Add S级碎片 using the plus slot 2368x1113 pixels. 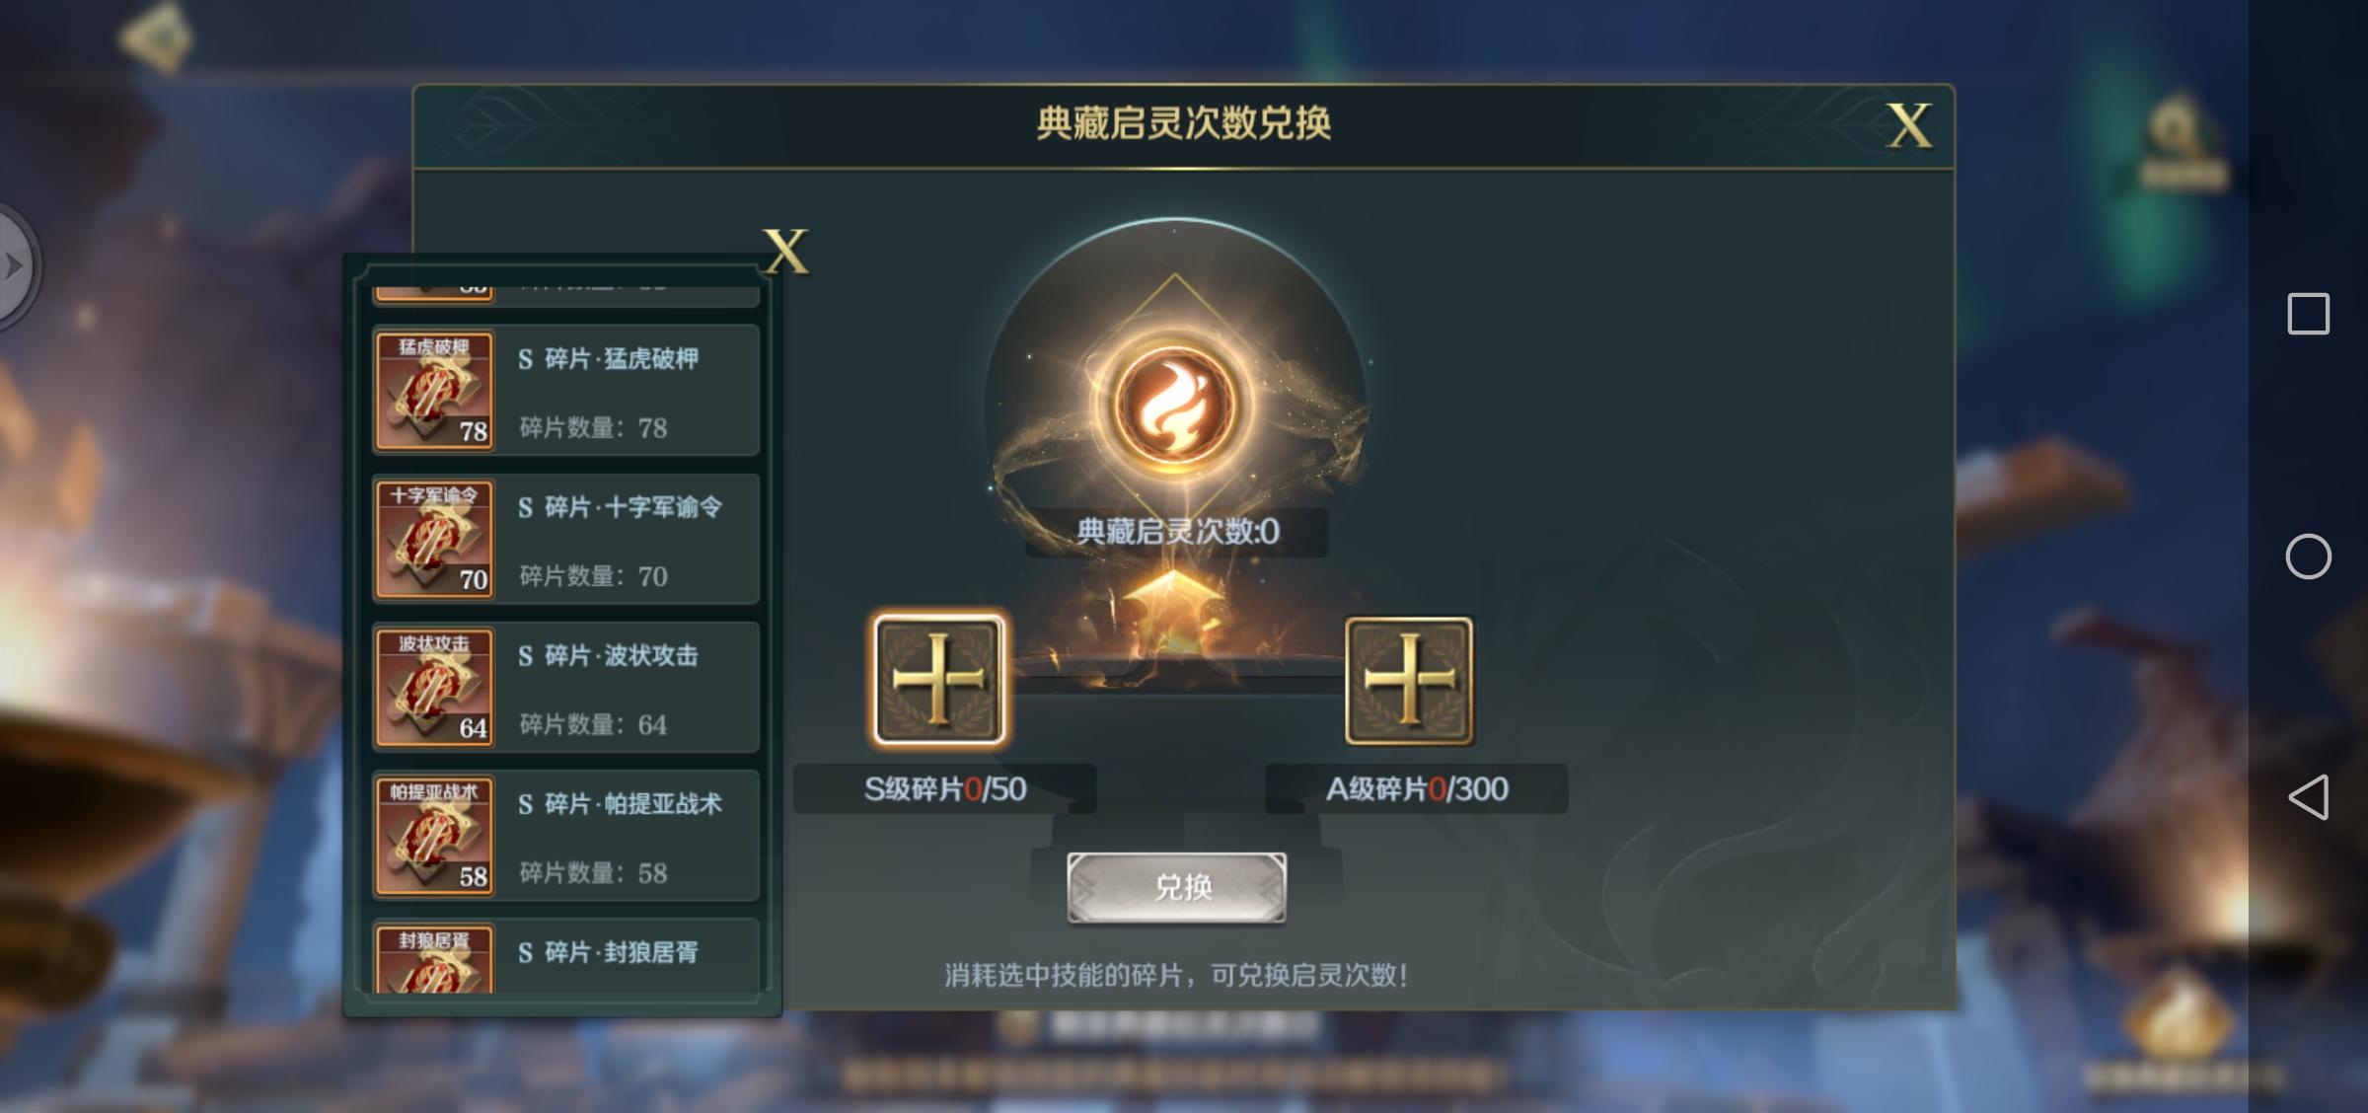tap(938, 680)
